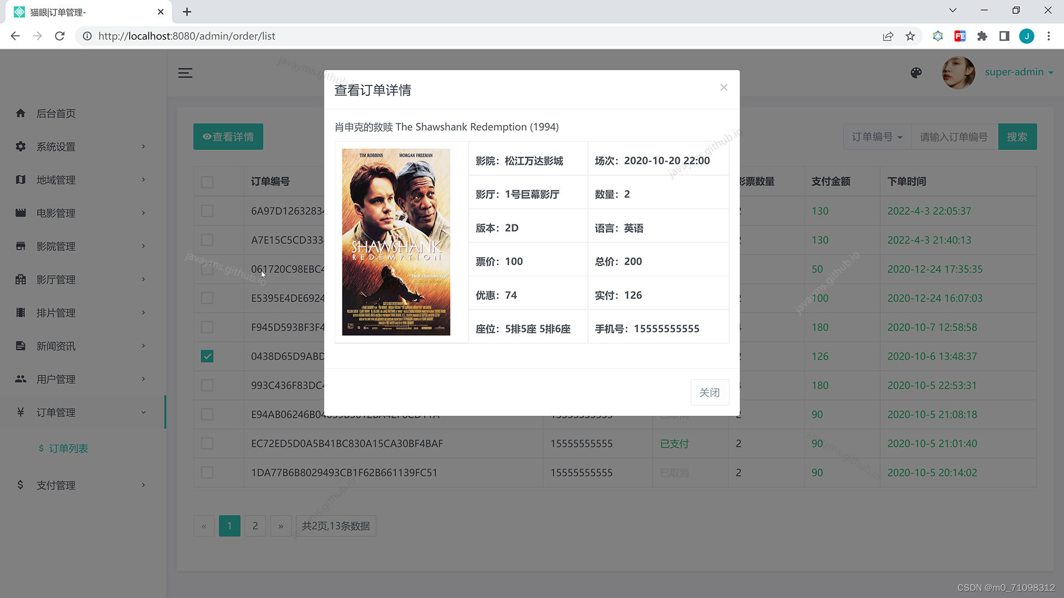Check the row E5395E4DE692 order checkbox

[207, 298]
